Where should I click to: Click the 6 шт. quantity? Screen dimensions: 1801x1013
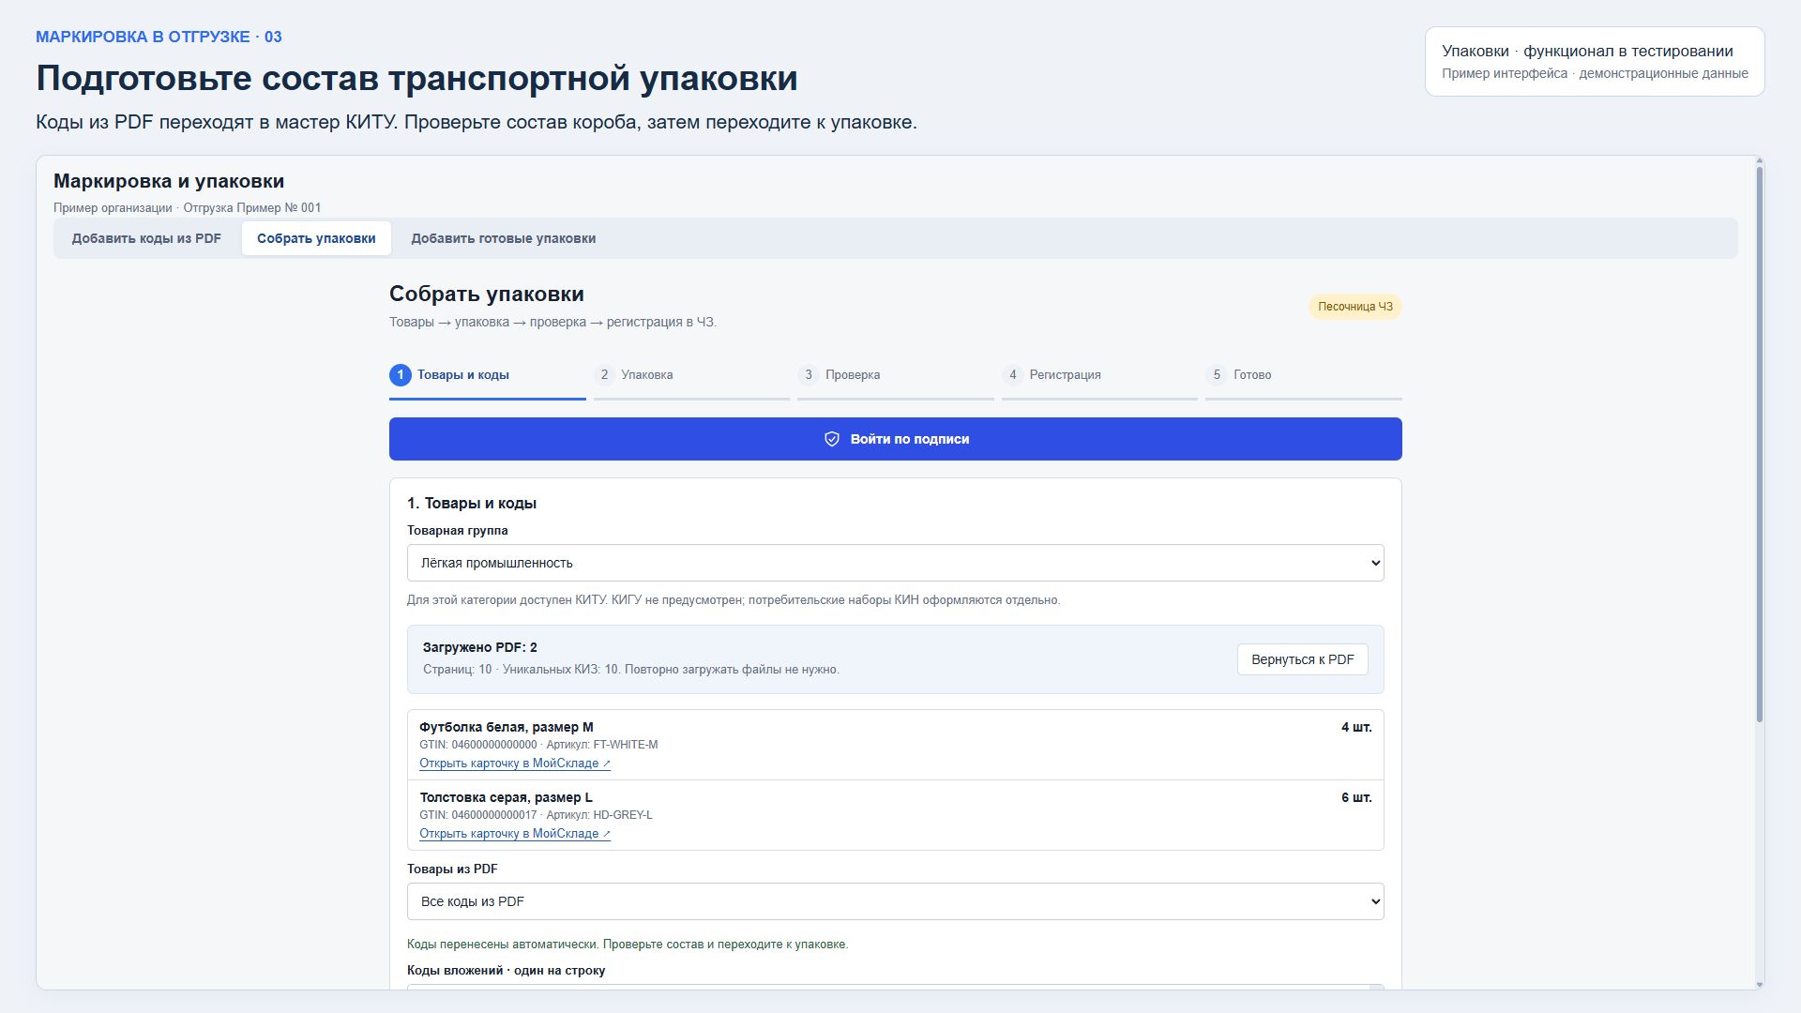pyautogui.click(x=1356, y=797)
